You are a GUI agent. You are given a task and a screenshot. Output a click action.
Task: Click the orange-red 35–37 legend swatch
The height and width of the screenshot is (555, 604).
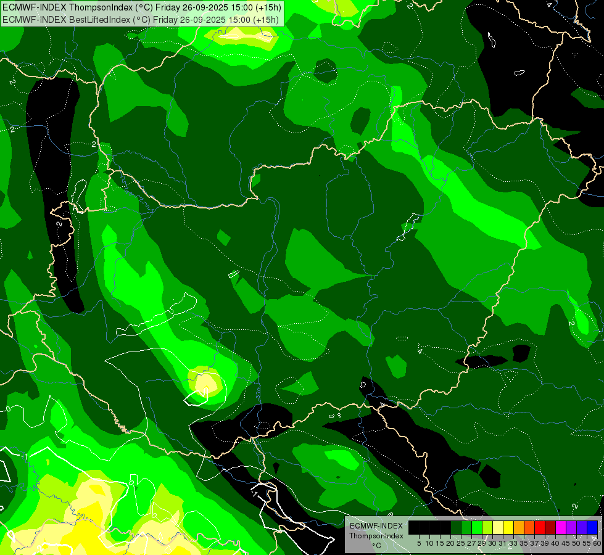tap(529, 527)
